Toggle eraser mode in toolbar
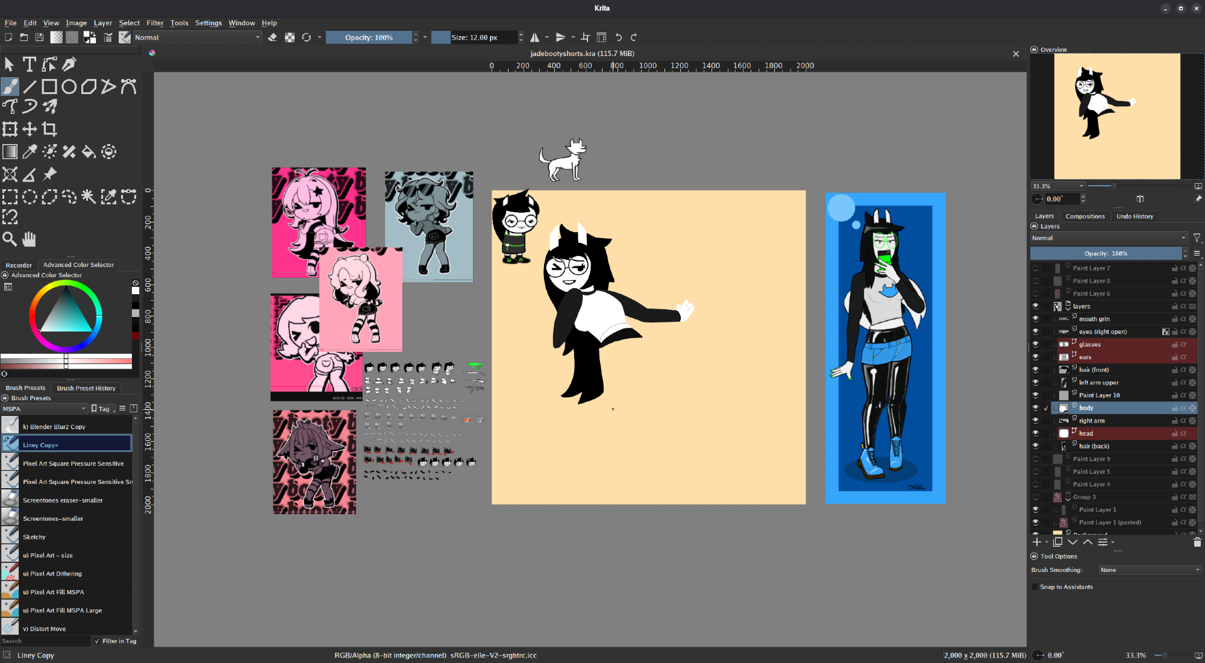Viewport: 1205px width, 663px height. [272, 37]
